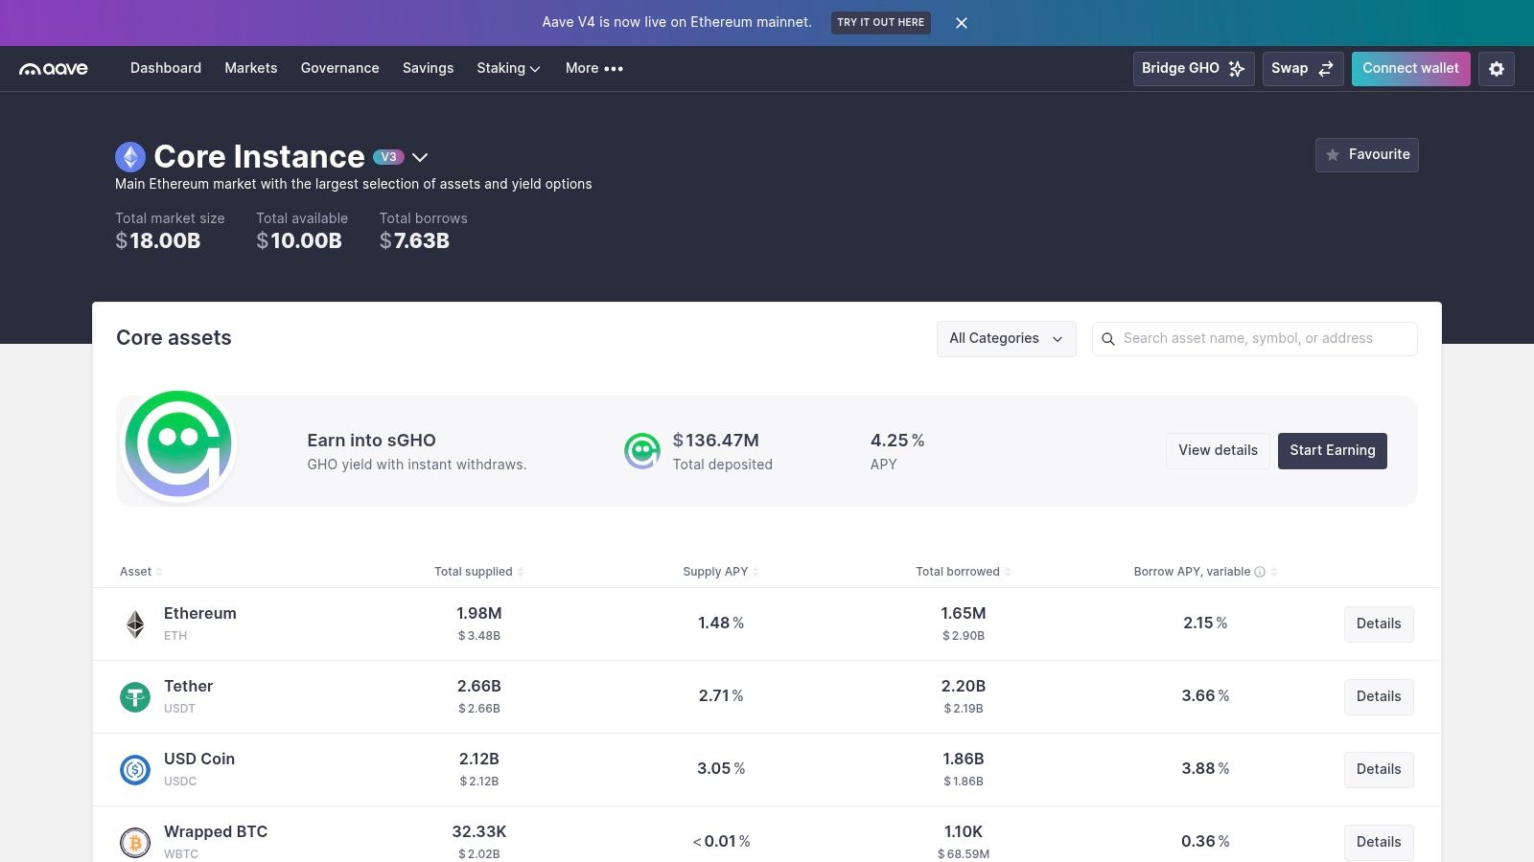Image resolution: width=1534 pixels, height=862 pixels.
Task: Open View details for sGHO
Action: click(x=1218, y=451)
